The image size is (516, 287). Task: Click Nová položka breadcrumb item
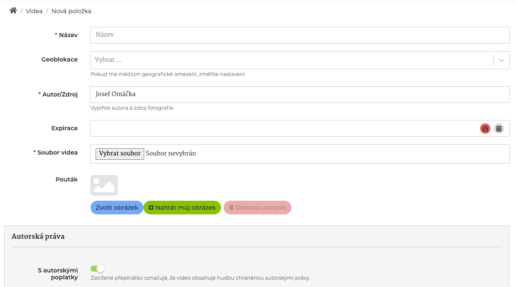[71, 11]
